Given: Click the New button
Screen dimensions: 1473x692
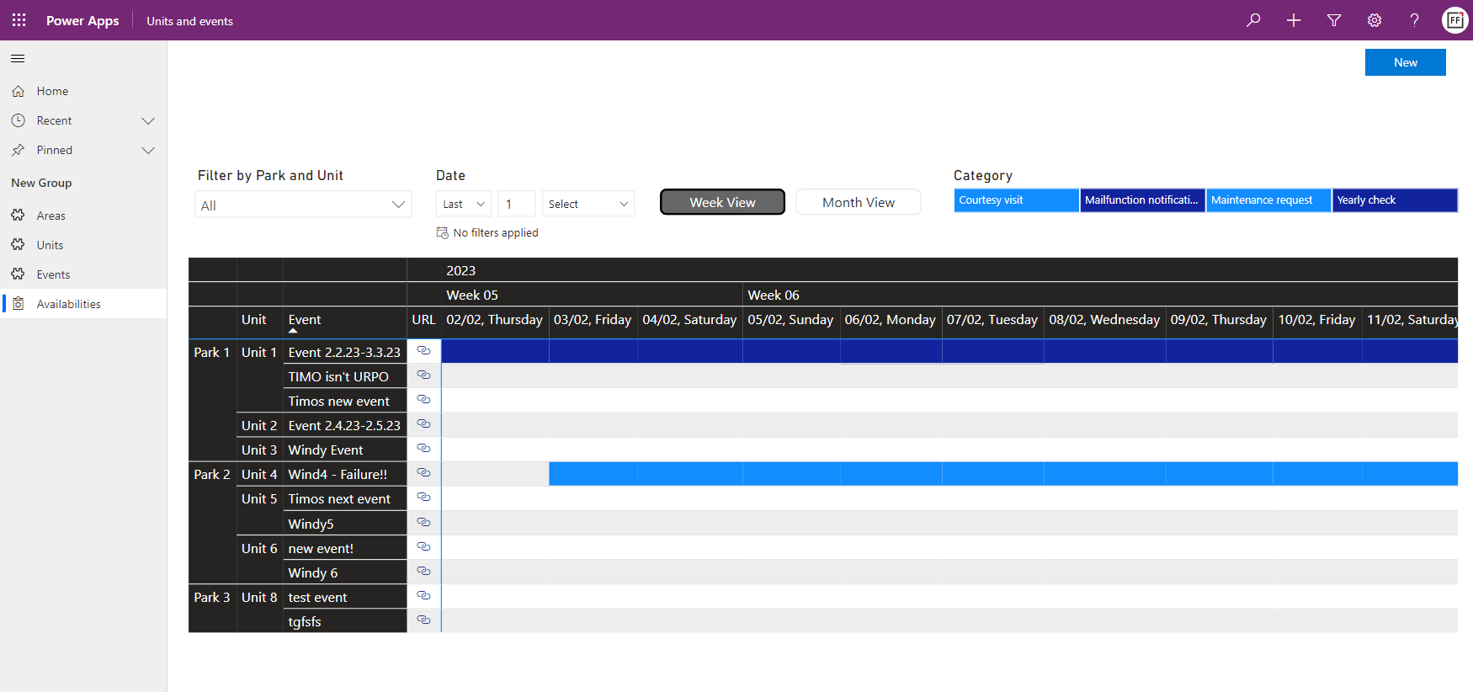Looking at the screenshot, I should [1405, 62].
